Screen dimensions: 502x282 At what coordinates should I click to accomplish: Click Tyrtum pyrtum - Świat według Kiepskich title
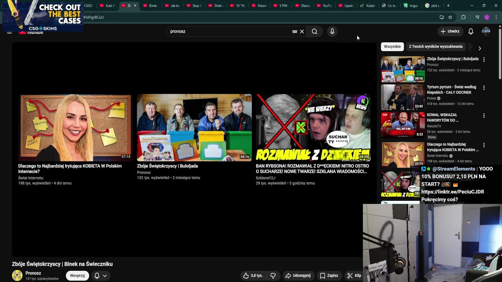[451, 90]
